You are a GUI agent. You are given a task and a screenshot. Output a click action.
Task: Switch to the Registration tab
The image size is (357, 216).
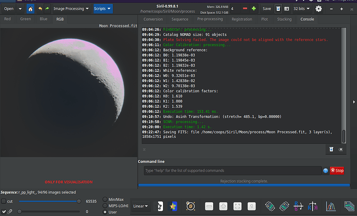point(242,19)
